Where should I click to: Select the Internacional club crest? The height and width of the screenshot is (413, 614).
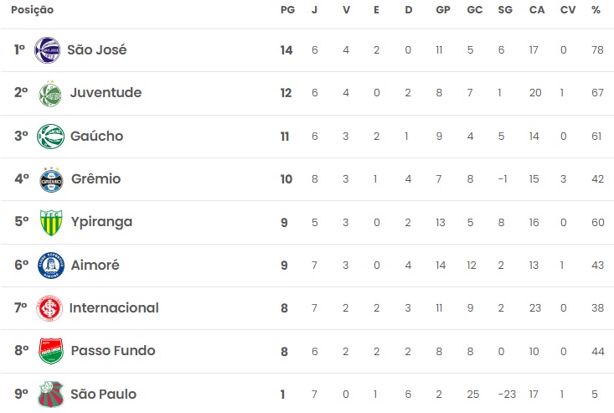click(x=50, y=308)
